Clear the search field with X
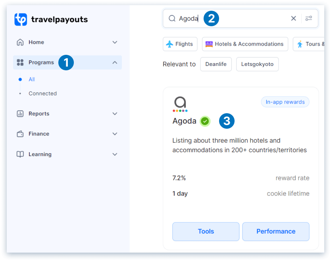Viewport: 331px width, 261px height. point(293,18)
